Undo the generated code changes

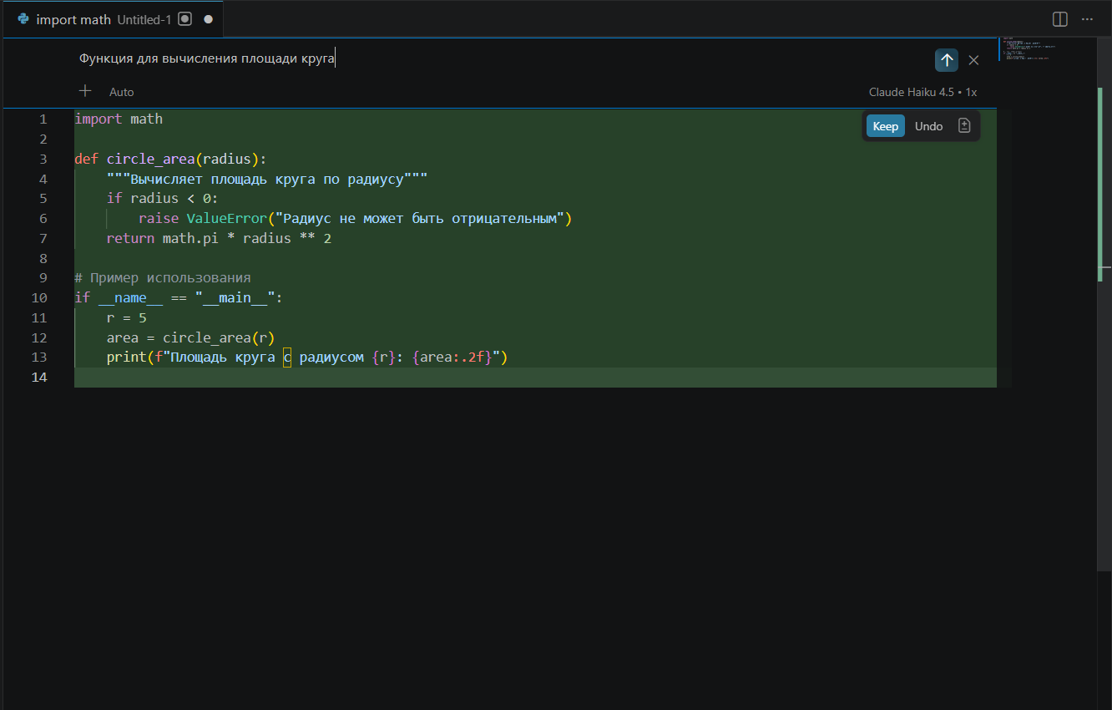point(928,126)
